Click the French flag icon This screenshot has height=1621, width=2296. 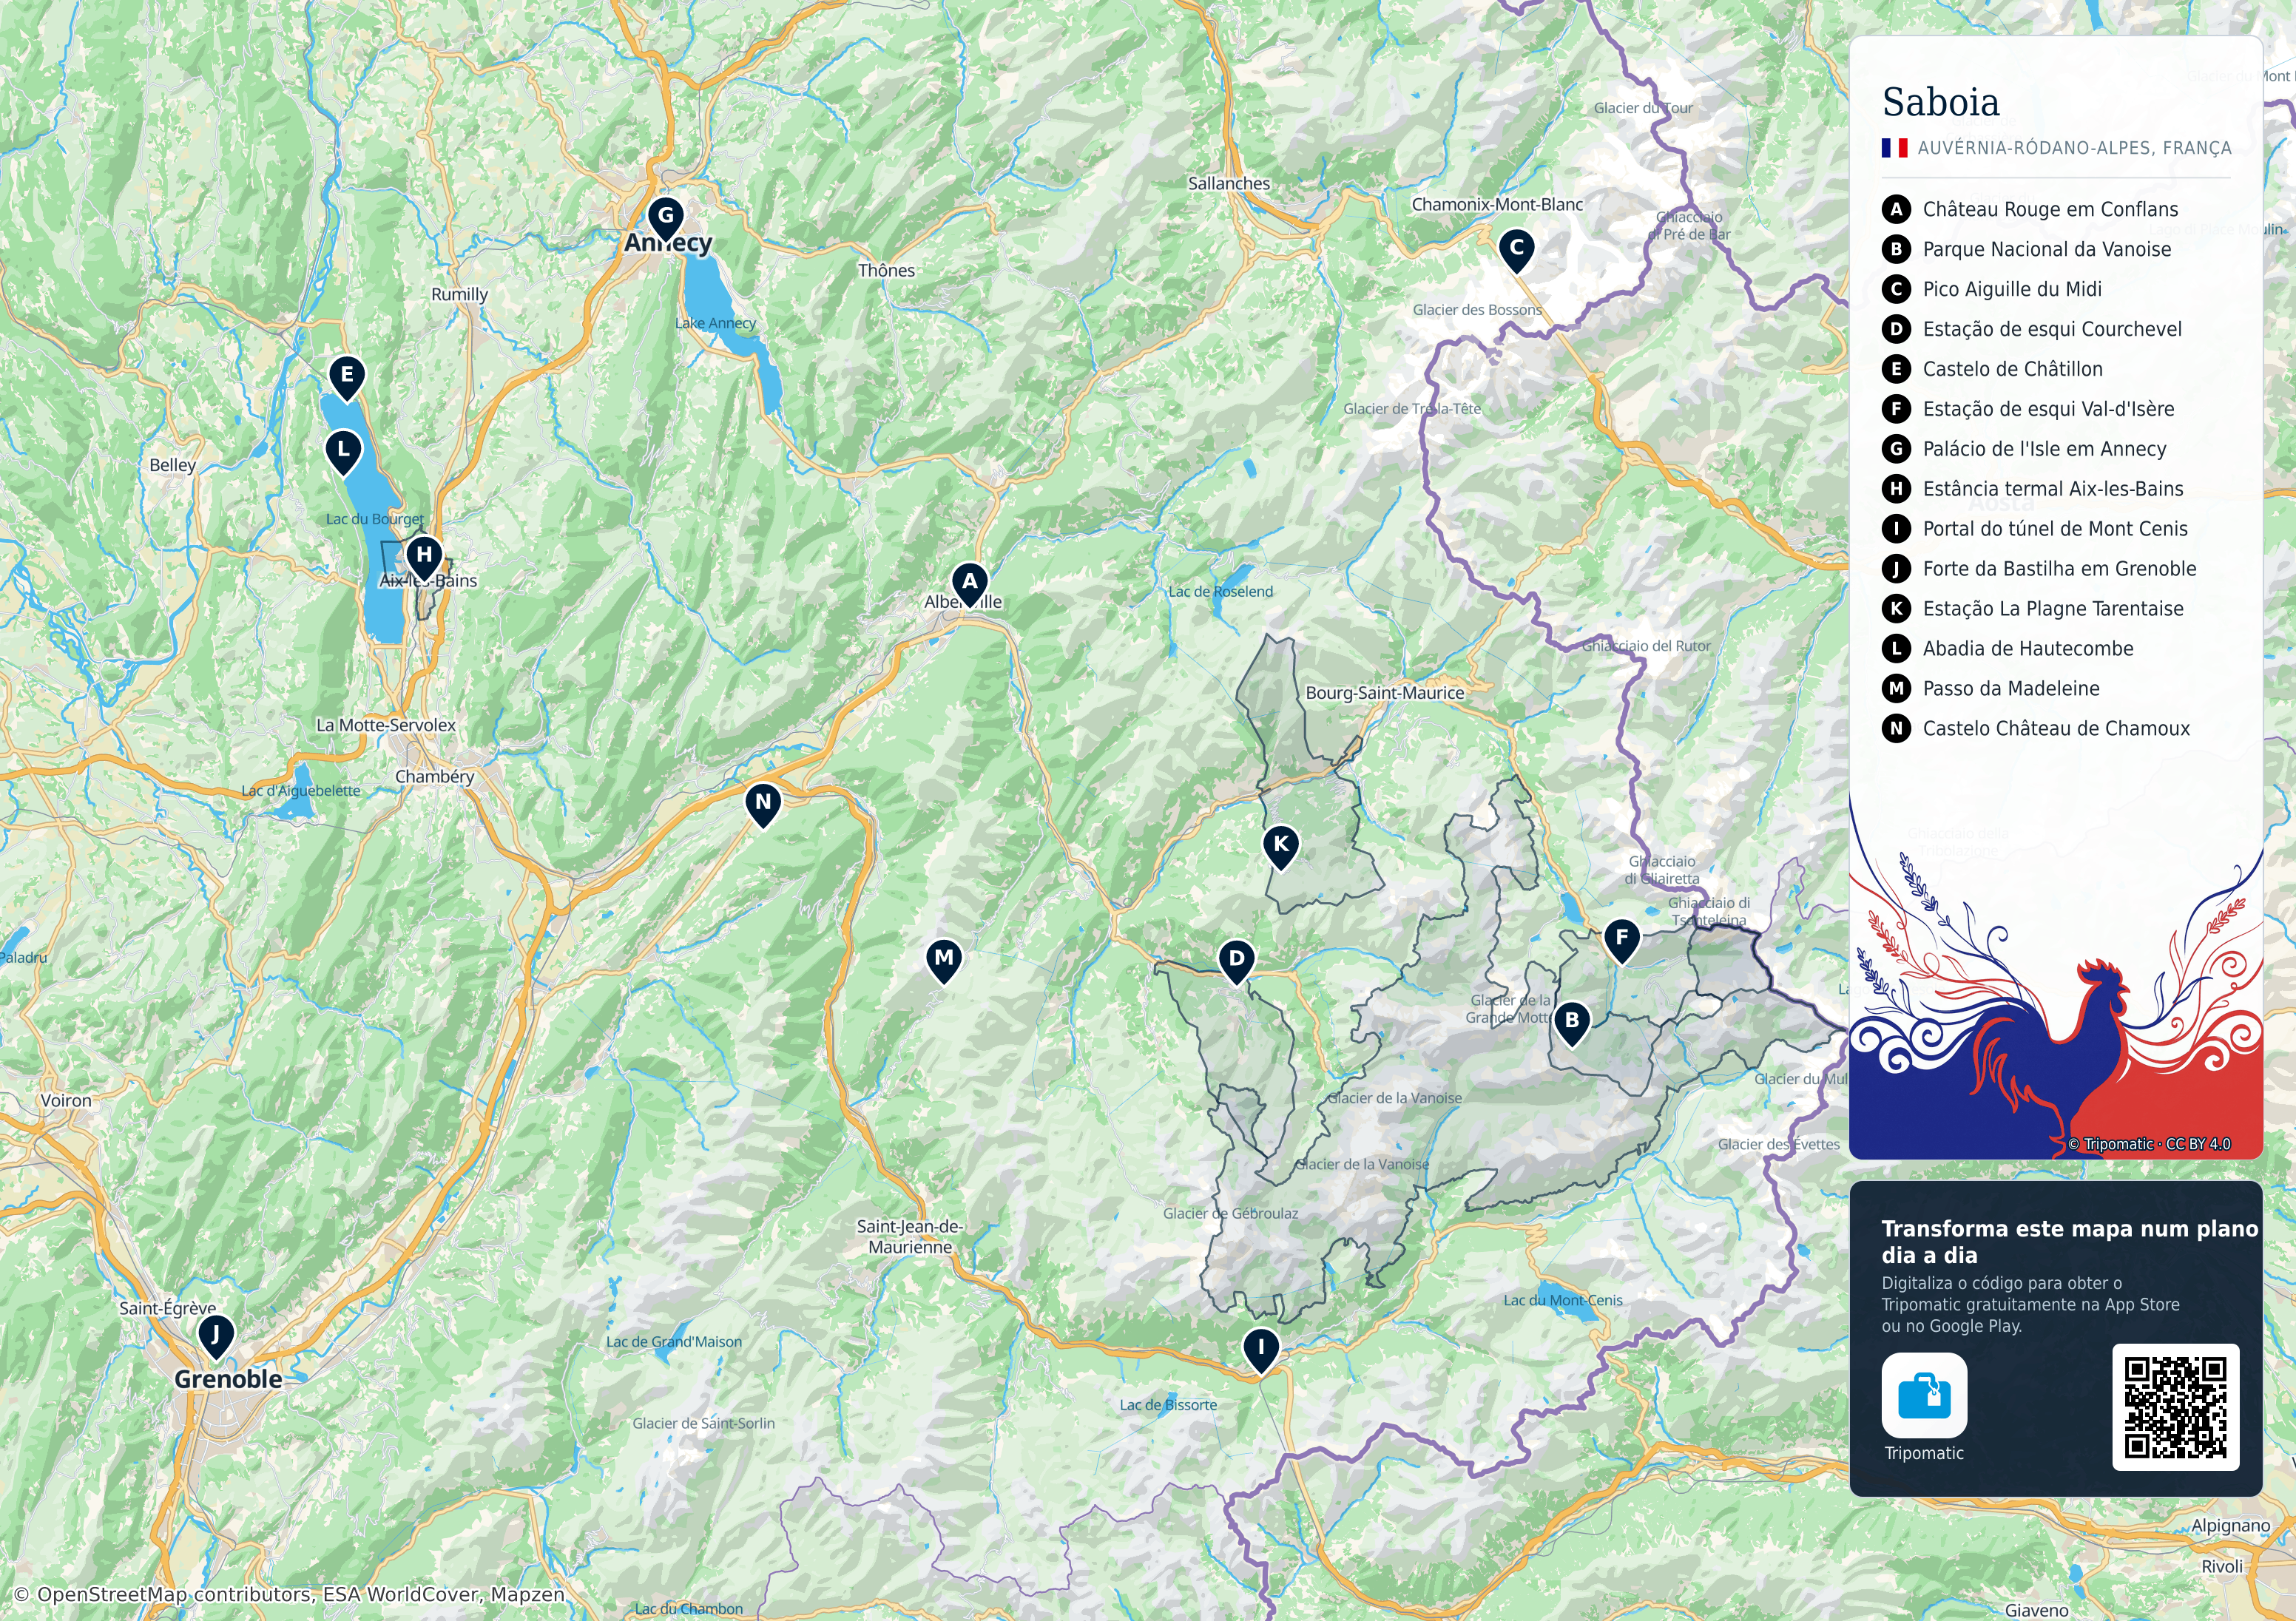click(x=1894, y=148)
